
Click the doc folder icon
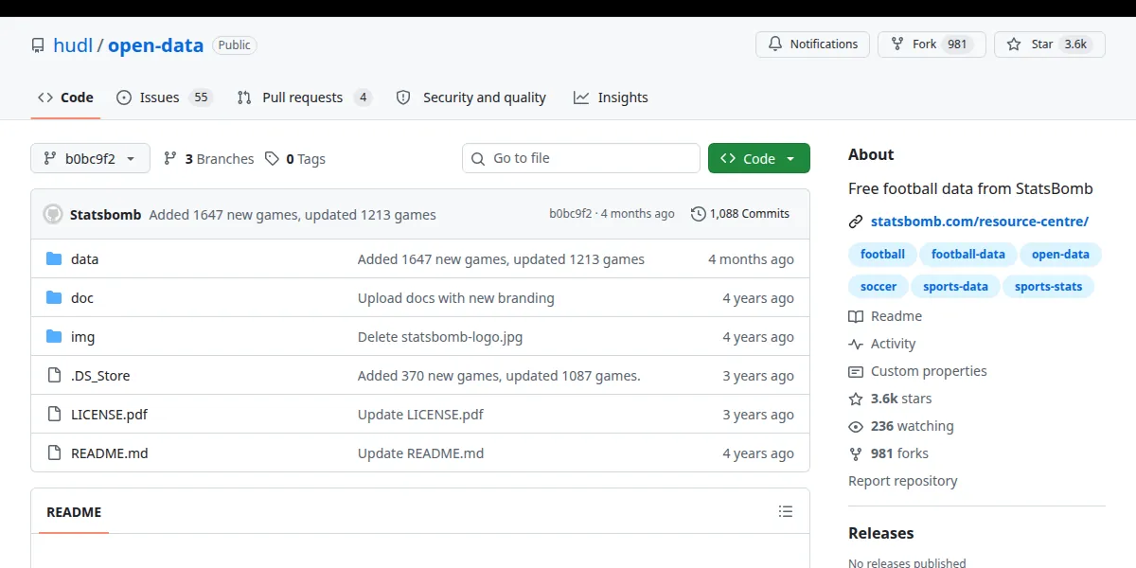54,298
